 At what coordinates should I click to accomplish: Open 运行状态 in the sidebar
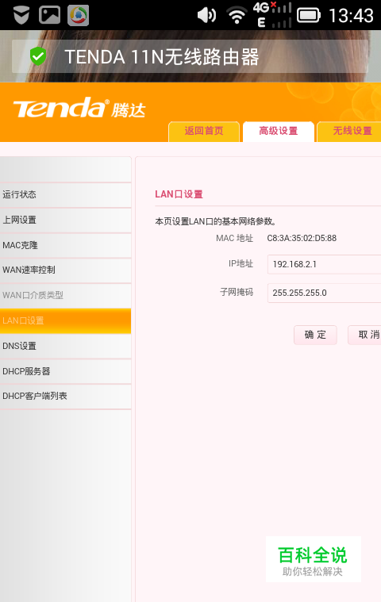(x=65, y=194)
